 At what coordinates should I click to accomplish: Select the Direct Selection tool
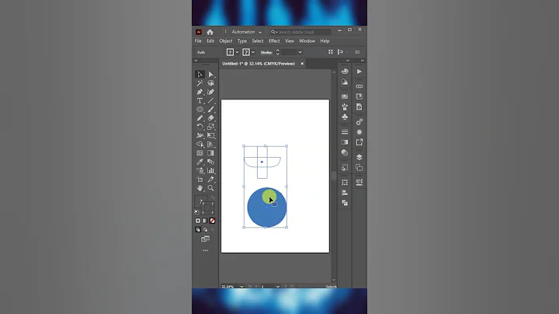pos(210,74)
